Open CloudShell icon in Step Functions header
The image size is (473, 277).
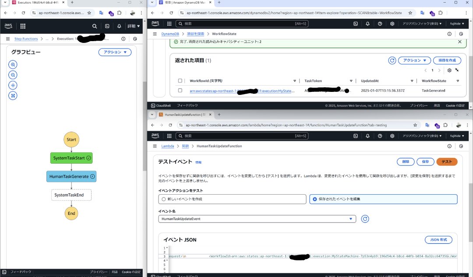tap(107, 26)
